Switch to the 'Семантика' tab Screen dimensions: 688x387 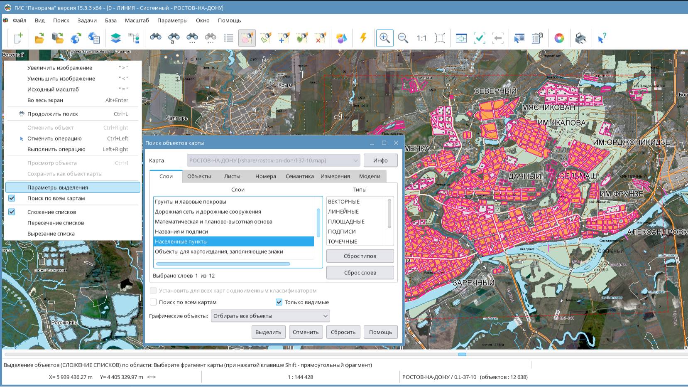299,176
